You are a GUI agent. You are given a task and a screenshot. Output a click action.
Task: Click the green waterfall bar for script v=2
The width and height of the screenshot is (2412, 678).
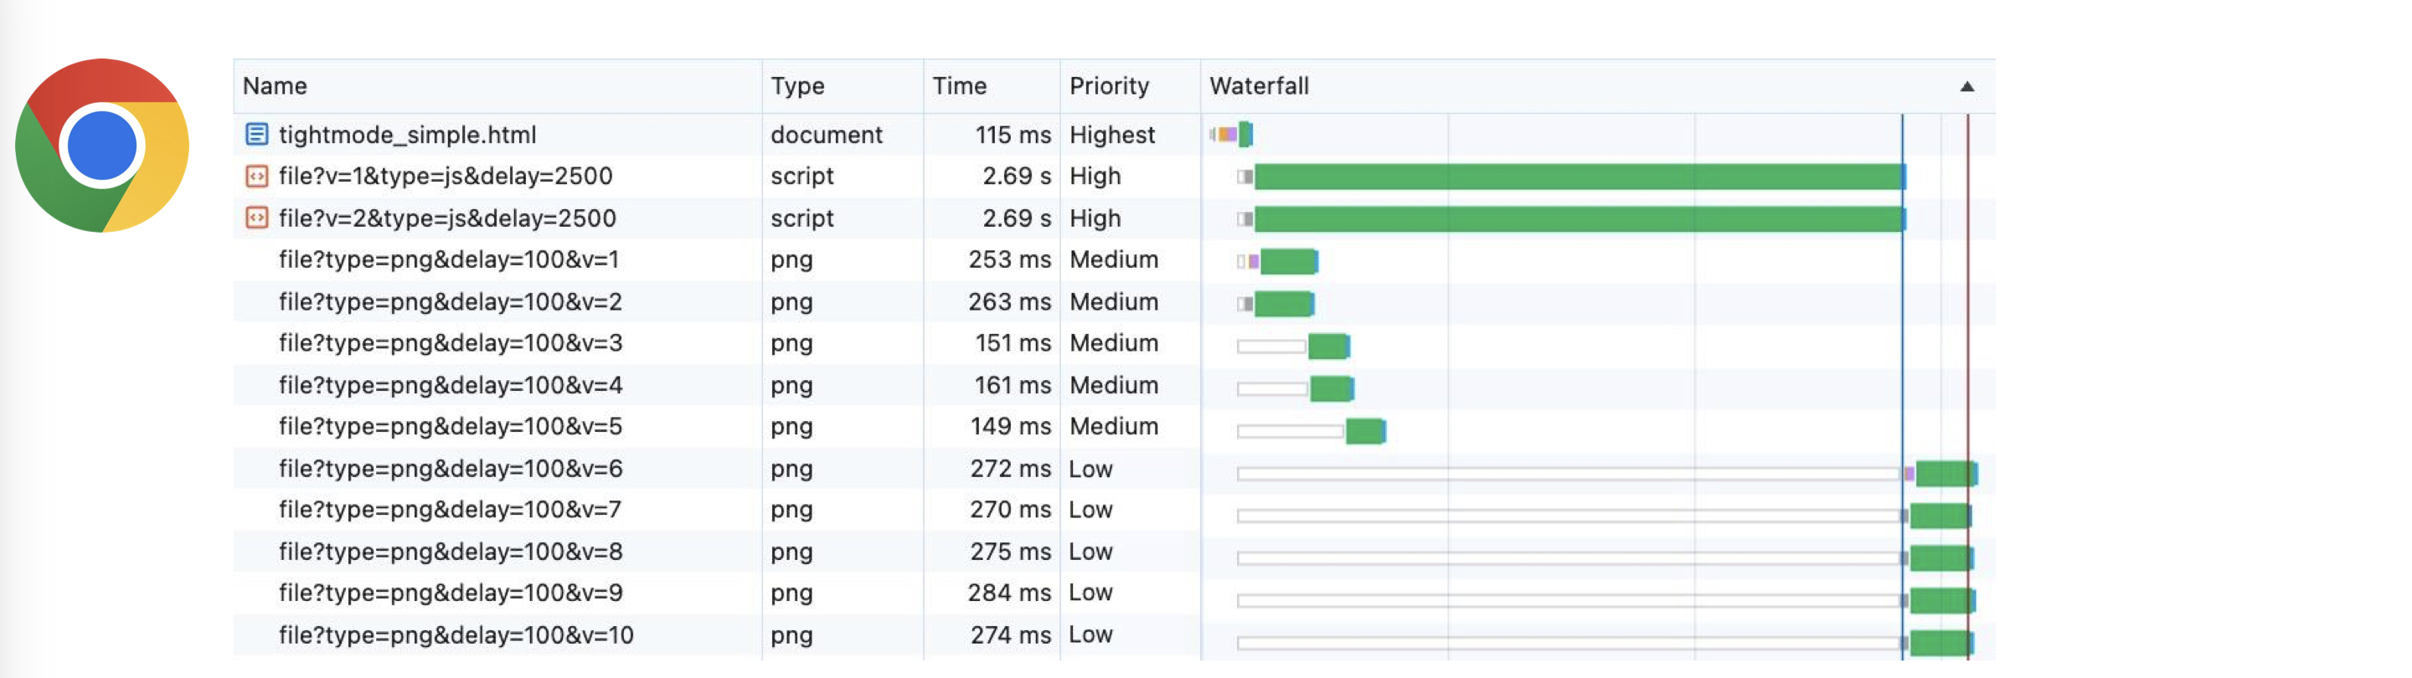point(1579,219)
